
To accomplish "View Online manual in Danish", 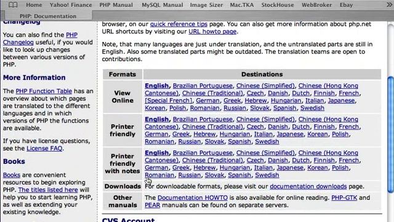I will 278,93.
